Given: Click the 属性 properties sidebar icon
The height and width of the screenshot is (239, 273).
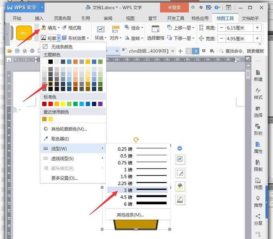Looking at the screenshot, I should click(x=258, y=146).
